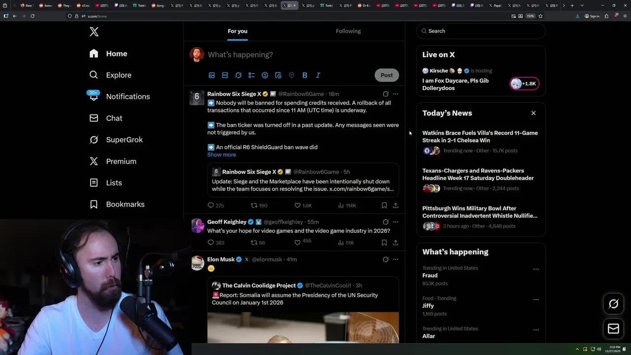Viewport: 631px width, 355px height.
Task: View Geoff Keighley post 51K views
Action: click(x=346, y=243)
